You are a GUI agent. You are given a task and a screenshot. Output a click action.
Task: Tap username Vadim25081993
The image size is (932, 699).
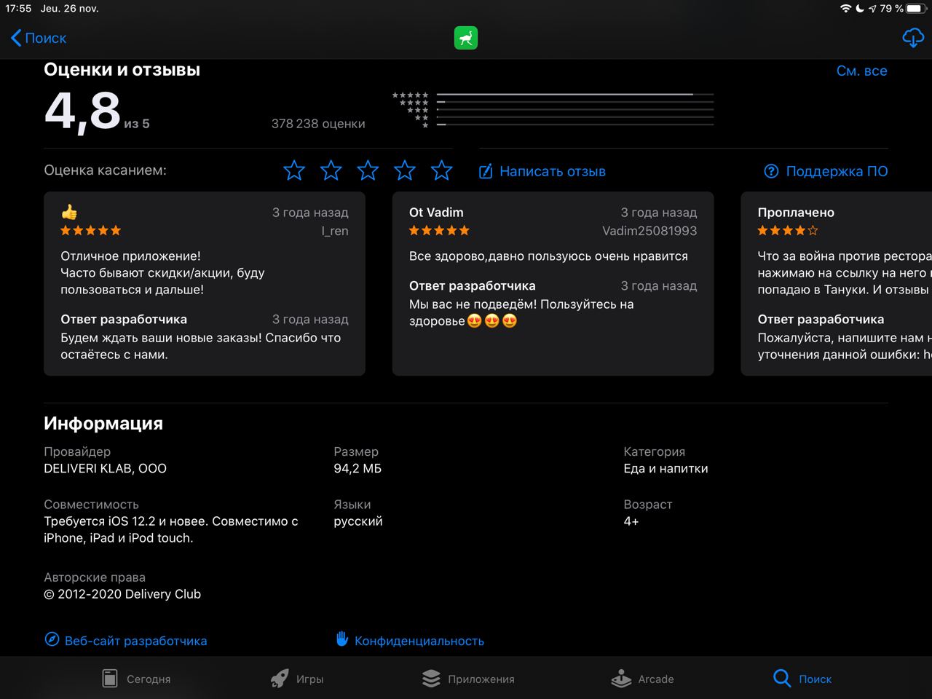click(649, 231)
